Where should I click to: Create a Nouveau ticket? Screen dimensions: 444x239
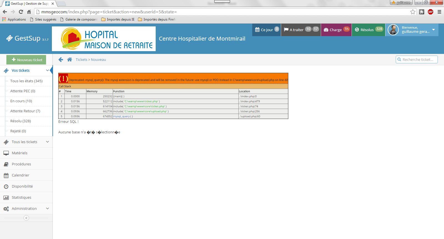(x=26, y=60)
